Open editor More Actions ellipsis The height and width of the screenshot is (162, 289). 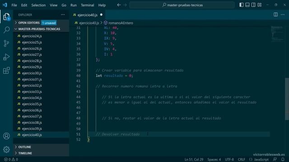coord(283,14)
